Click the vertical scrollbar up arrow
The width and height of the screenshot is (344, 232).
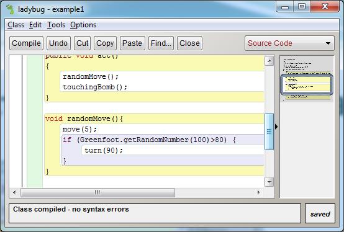pos(269,61)
